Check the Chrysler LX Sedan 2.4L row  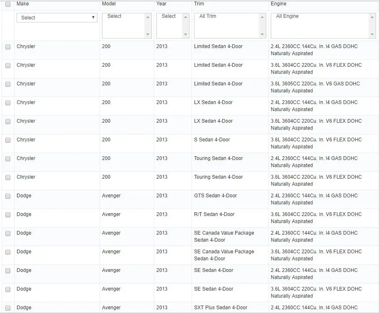tap(8, 103)
